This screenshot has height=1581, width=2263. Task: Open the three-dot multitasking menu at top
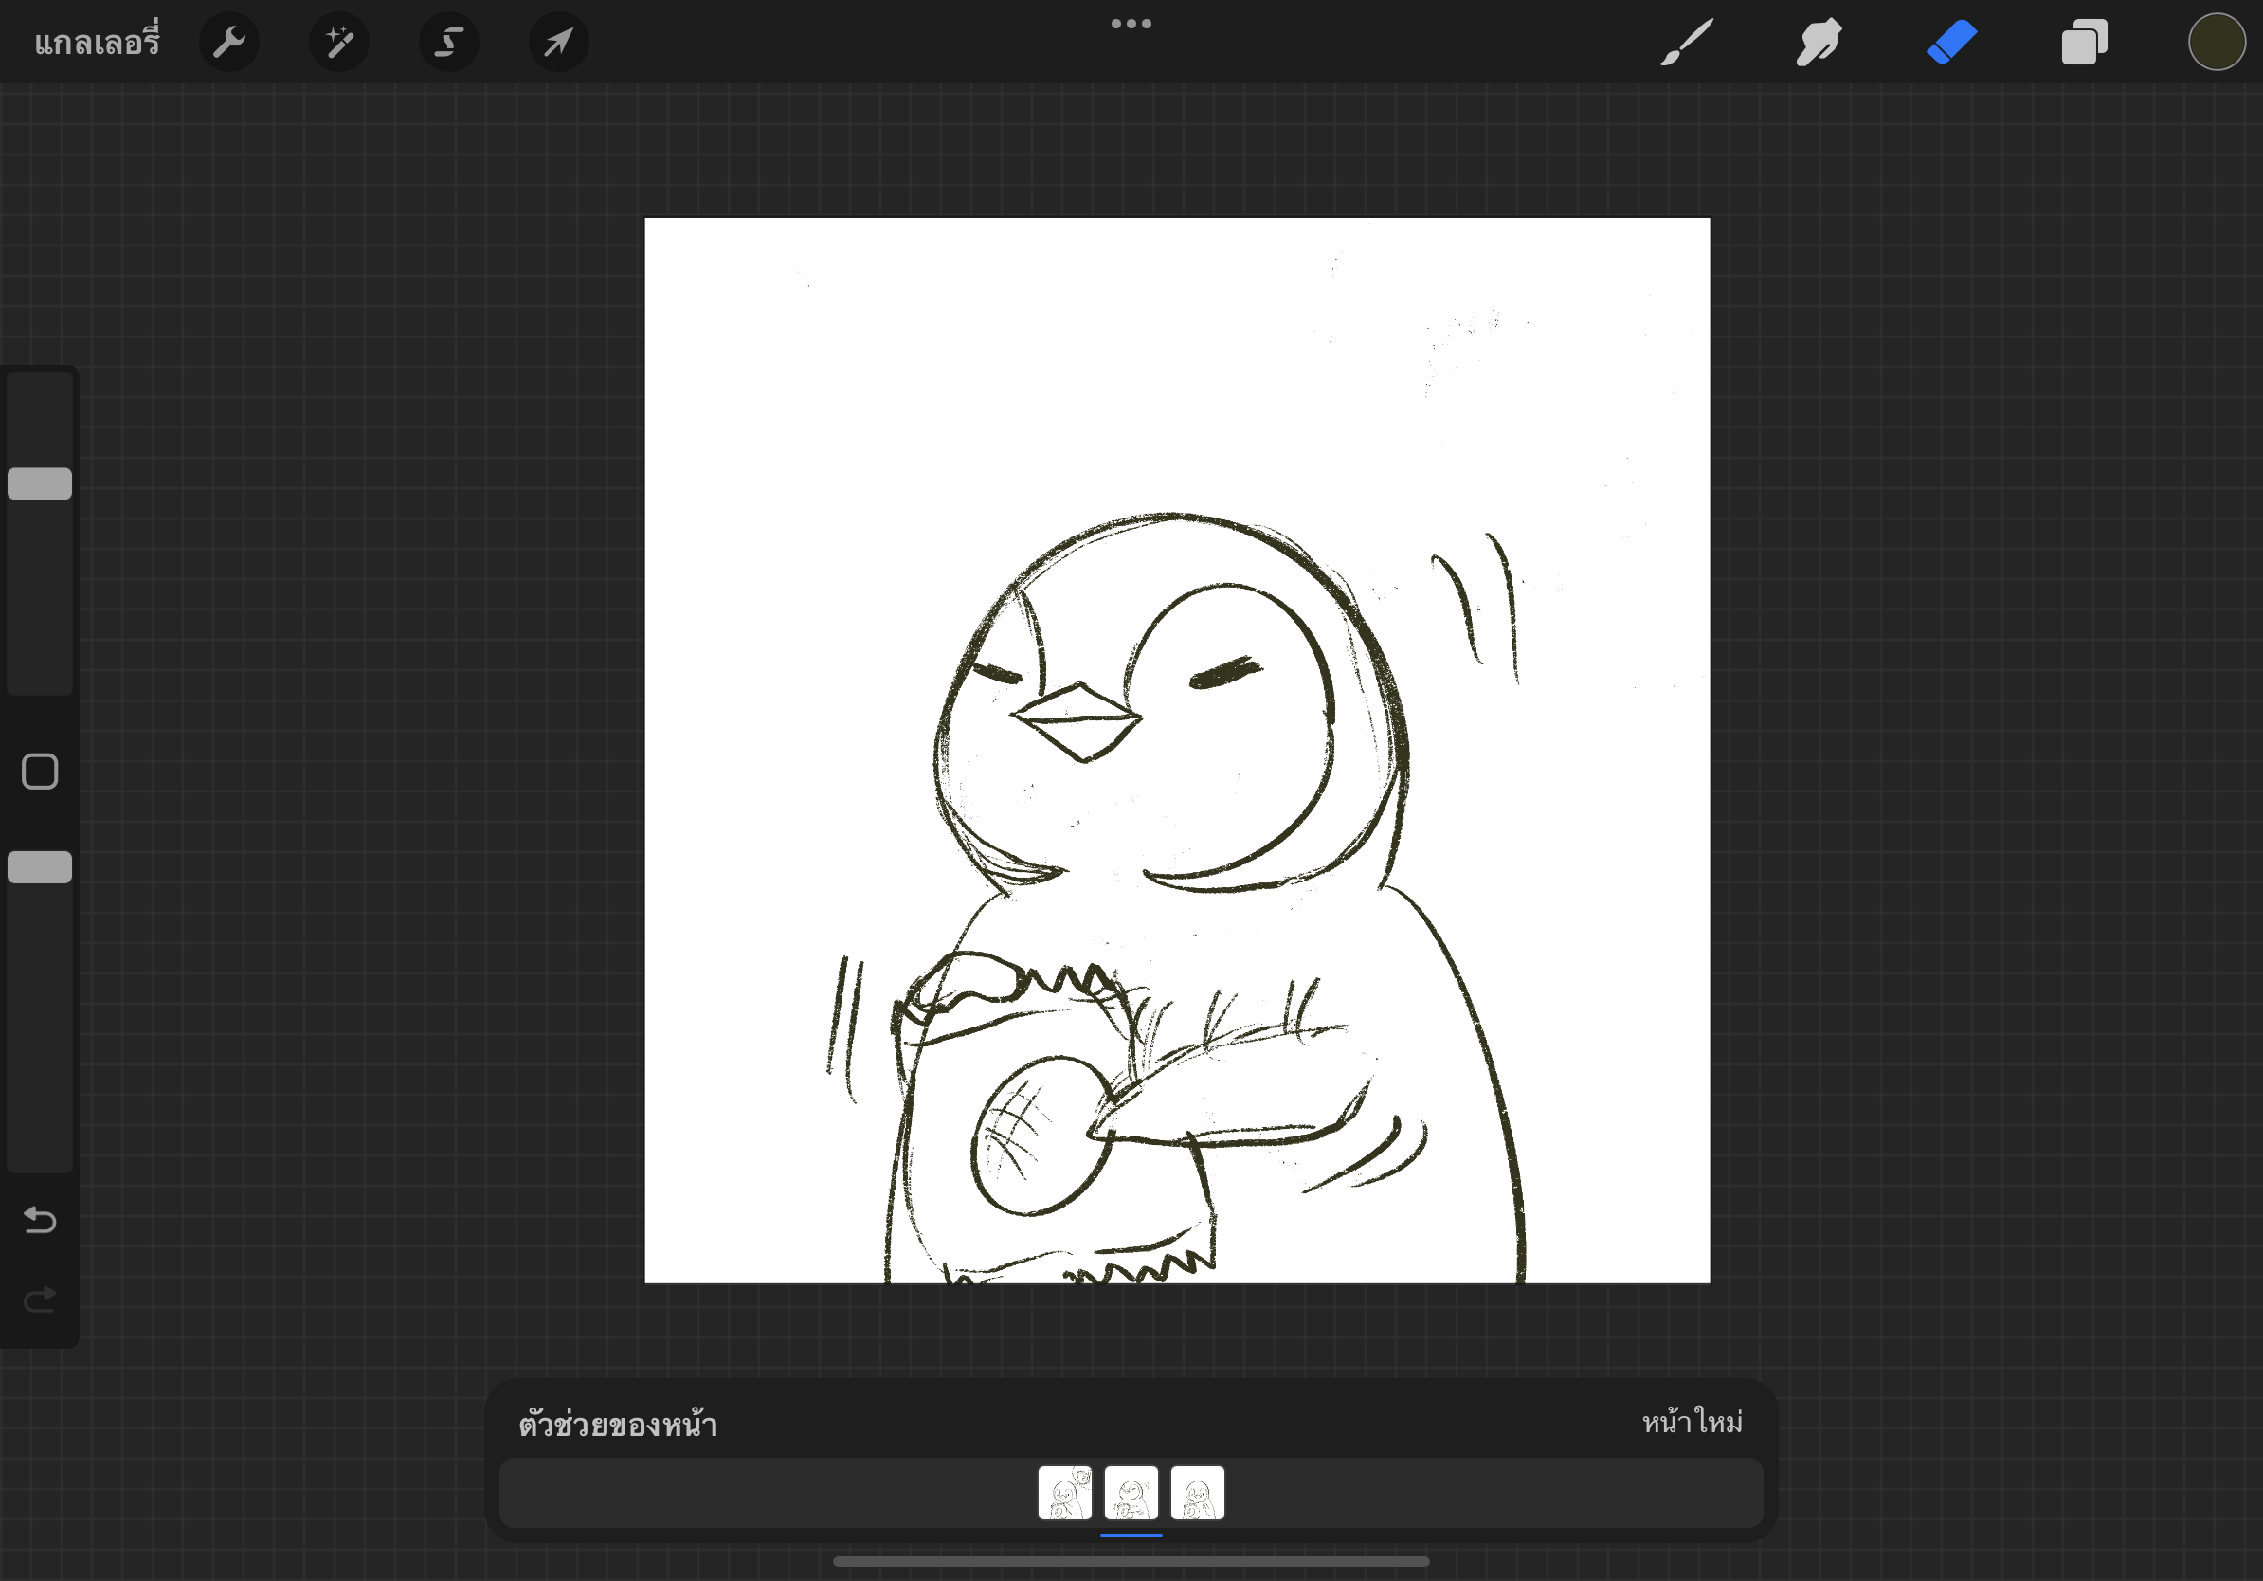1131,24
